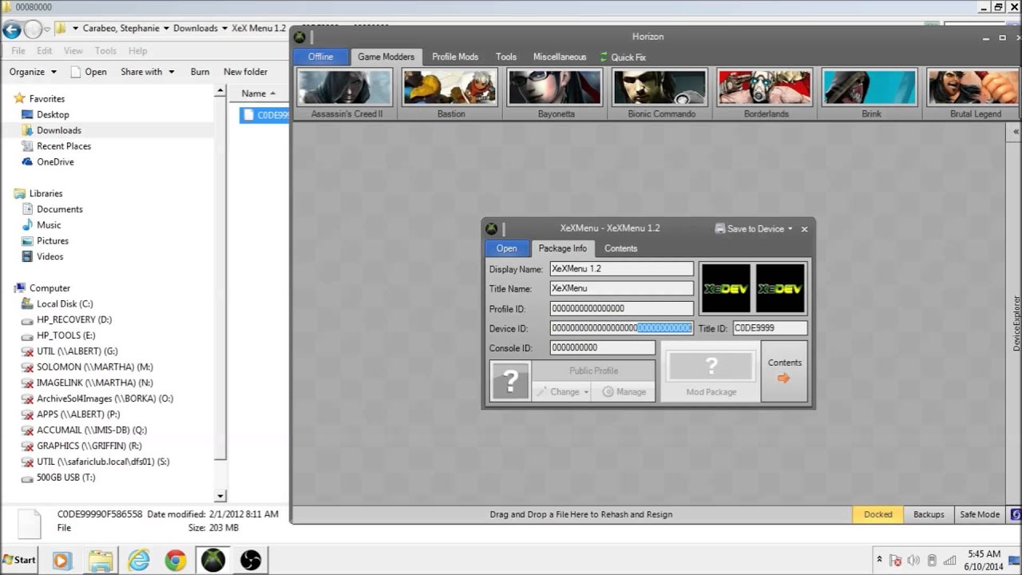Viewport: 1022px width, 575px height.
Task: Choose the Brink game modder
Action: pos(871,93)
